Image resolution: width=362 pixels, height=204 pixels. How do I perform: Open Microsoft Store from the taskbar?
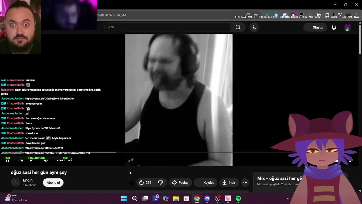(x=186, y=198)
